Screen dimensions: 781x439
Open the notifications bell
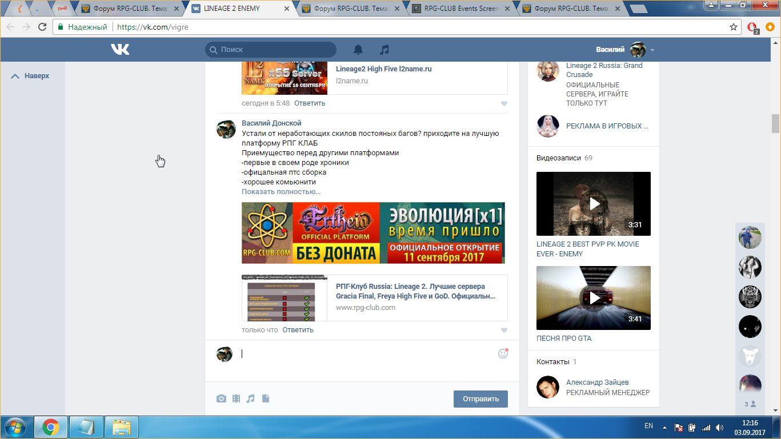pos(358,50)
